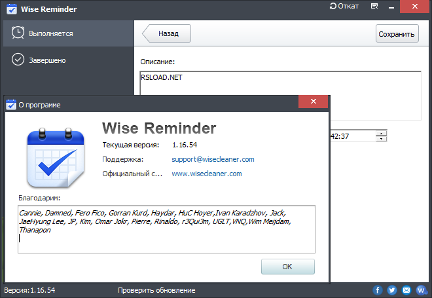Click the time field showing 42:37
The image size is (432, 298).
coord(353,136)
